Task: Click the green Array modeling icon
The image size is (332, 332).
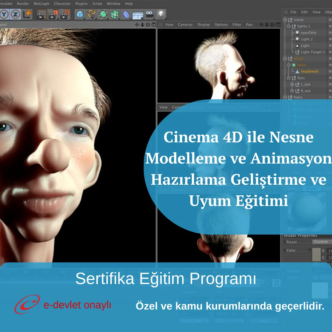Action: pos(115,14)
